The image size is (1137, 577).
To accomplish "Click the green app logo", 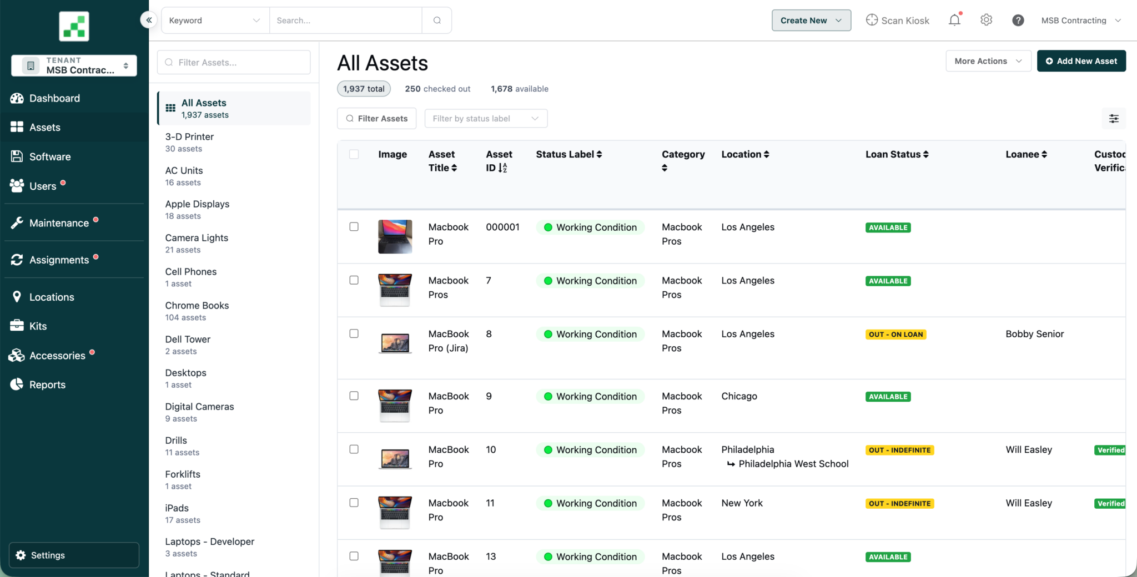I will (74, 26).
